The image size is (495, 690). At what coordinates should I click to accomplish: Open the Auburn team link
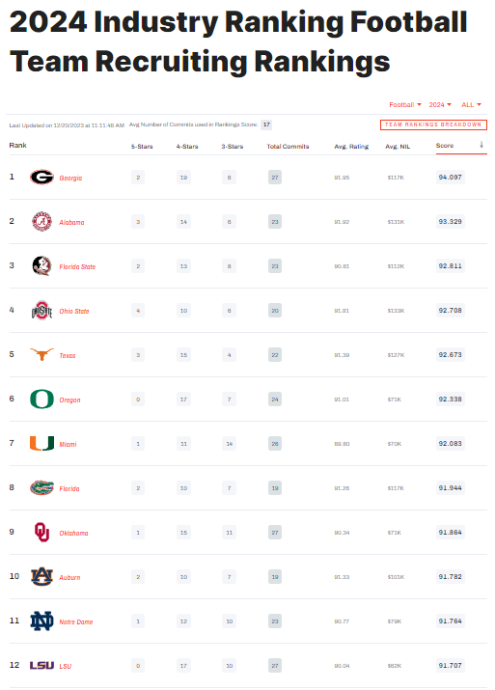69,577
